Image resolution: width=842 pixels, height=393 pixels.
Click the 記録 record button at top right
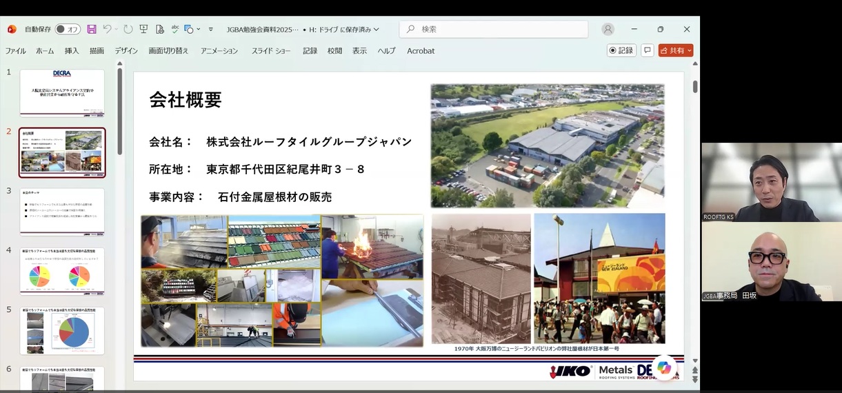pyautogui.click(x=621, y=50)
